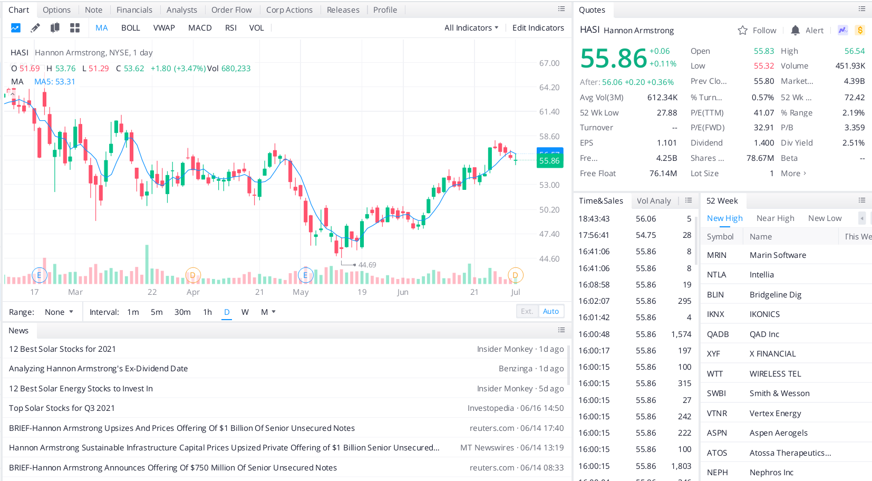Open Time&Sales panel list menu icon
The width and height of the screenshot is (872, 481).
(x=689, y=200)
